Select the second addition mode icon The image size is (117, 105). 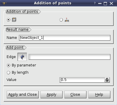coord(67,20)
